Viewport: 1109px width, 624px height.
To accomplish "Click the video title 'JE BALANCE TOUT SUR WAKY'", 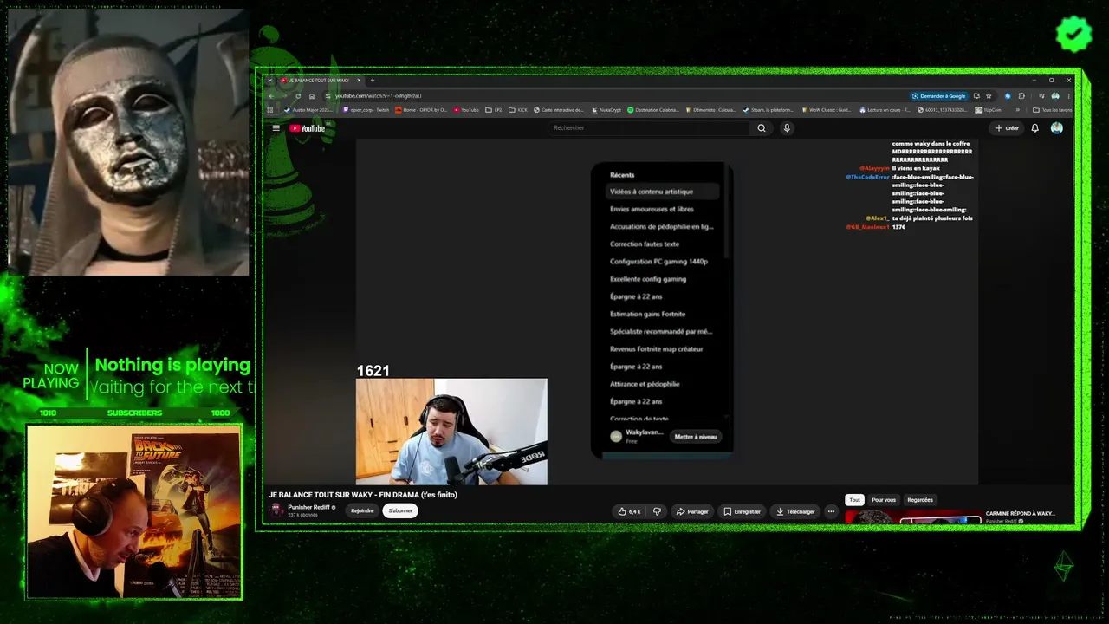I will (x=363, y=495).
